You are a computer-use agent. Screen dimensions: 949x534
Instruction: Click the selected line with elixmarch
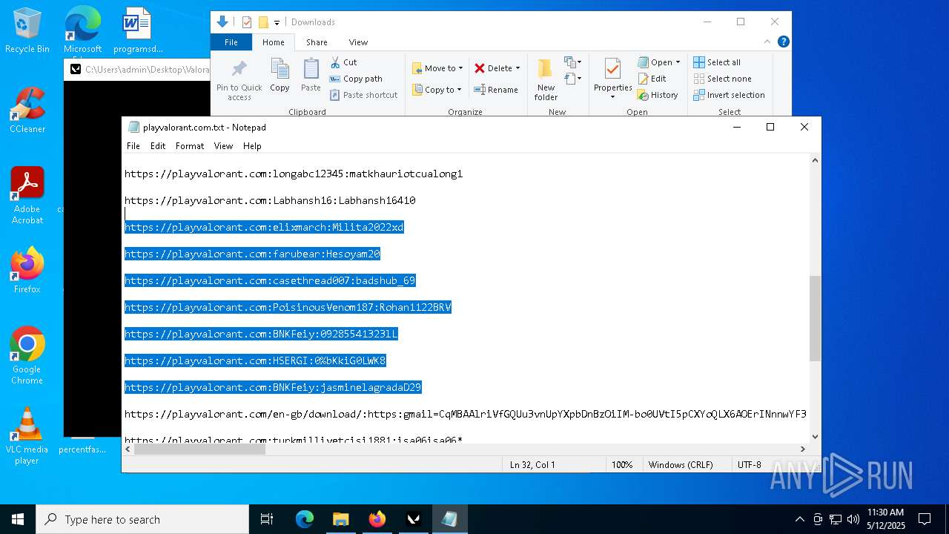pos(264,227)
